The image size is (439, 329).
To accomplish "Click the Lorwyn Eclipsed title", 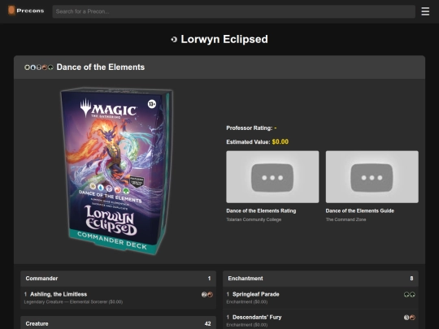I will (224, 39).
